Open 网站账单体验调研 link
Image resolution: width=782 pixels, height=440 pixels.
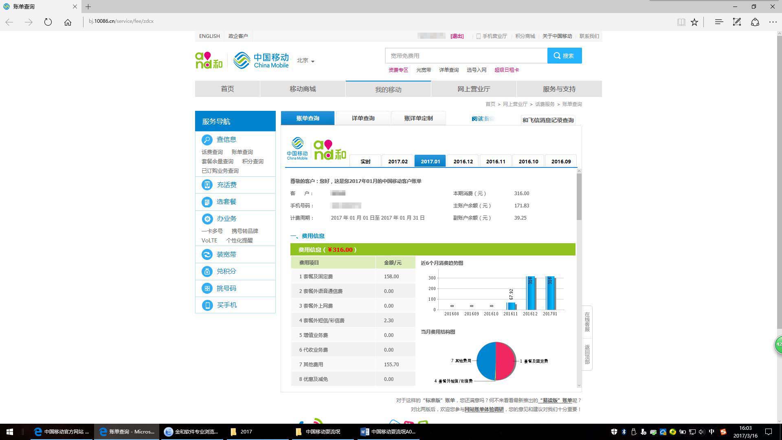tap(484, 409)
